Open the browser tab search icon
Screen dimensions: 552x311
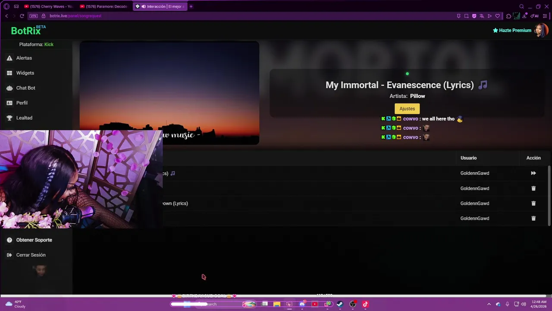click(x=521, y=6)
